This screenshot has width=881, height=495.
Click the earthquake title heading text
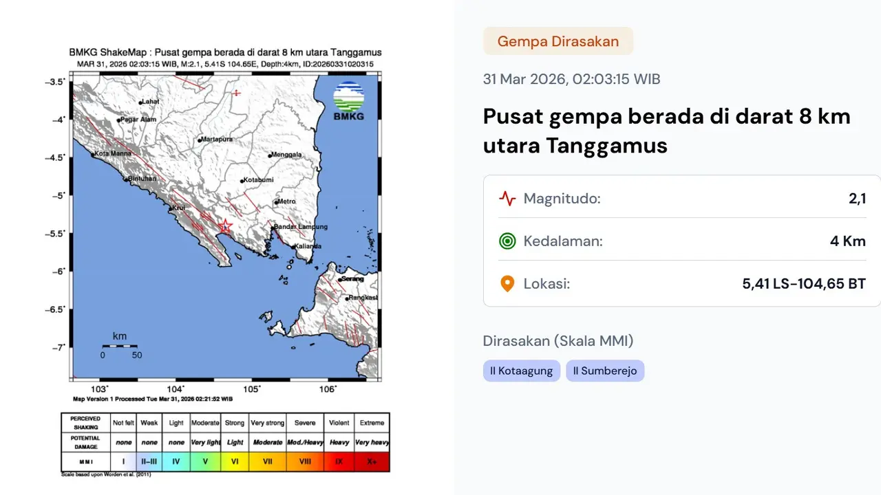coord(667,131)
